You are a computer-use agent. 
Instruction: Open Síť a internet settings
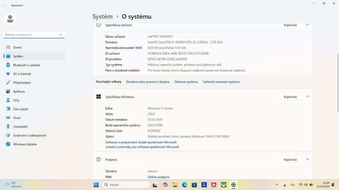pos(22,74)
